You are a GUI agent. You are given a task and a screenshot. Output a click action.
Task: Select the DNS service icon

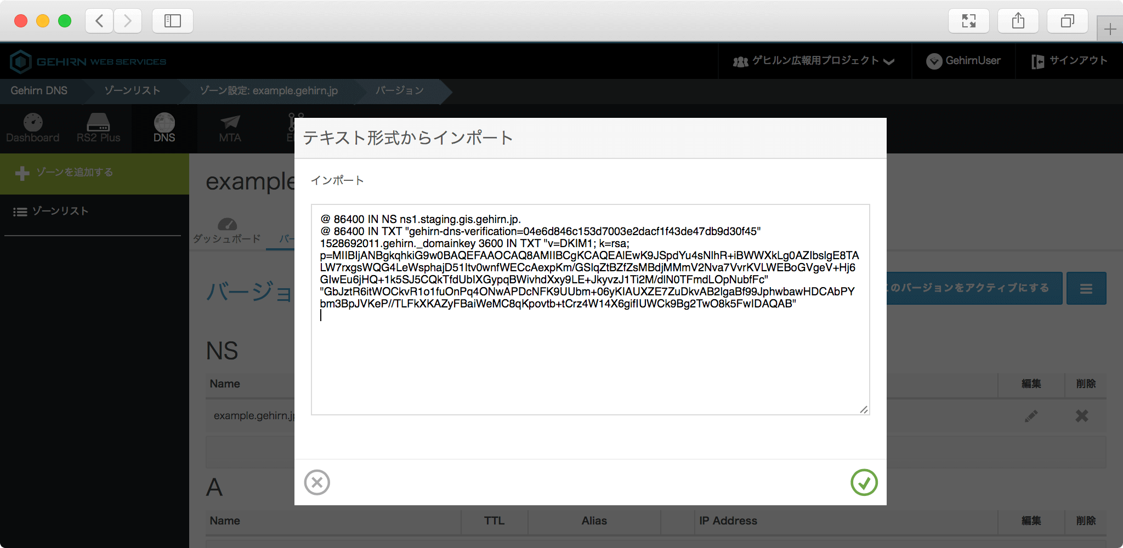tap(164, 128)
